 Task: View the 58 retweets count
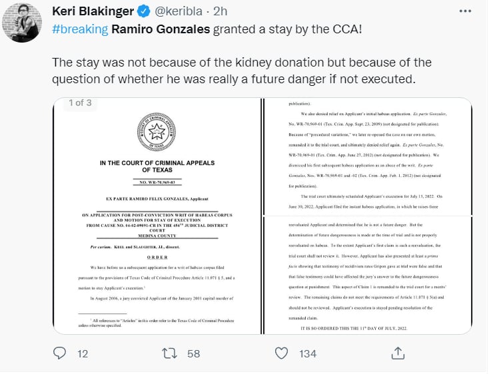pos(194,354)
